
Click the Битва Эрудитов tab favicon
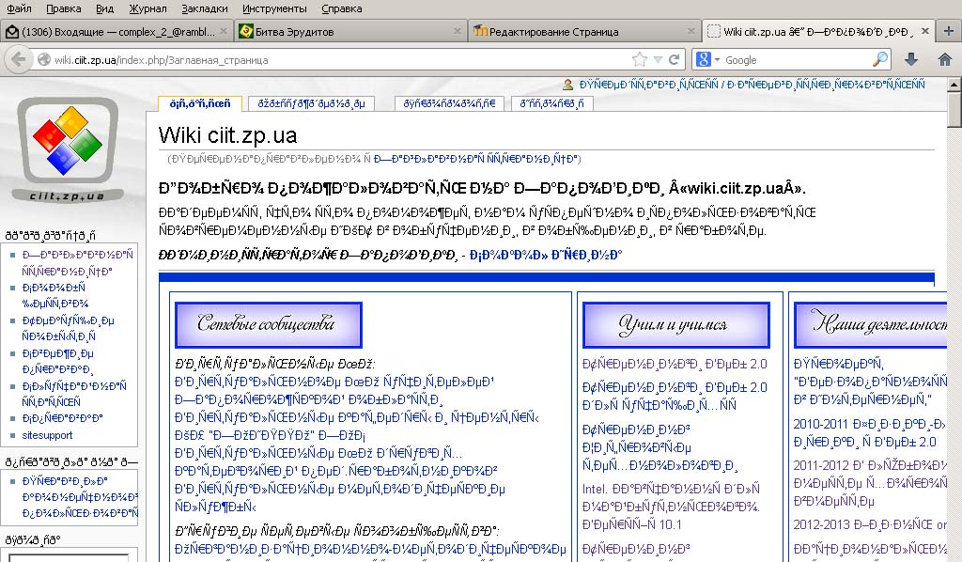coord(246,31)
